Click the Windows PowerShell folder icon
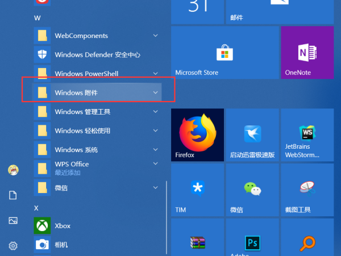The image size is (341, 256). pyautogui.click(x=42, y=73)
